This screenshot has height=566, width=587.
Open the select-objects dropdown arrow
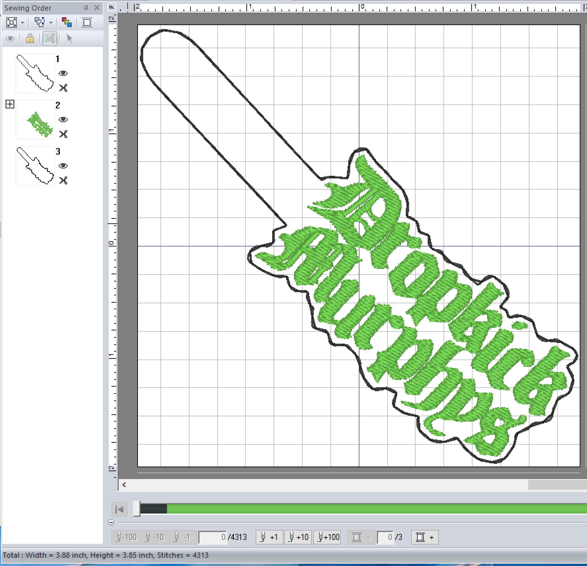tap(51, 23)
